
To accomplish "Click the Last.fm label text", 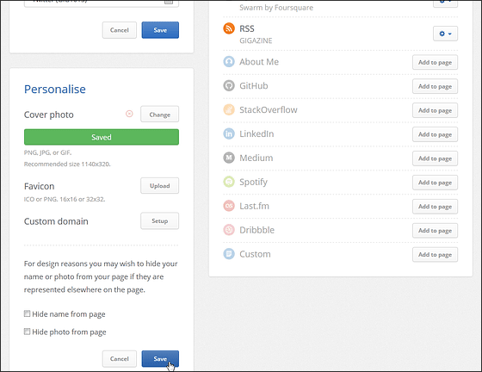I will point(254,206).
